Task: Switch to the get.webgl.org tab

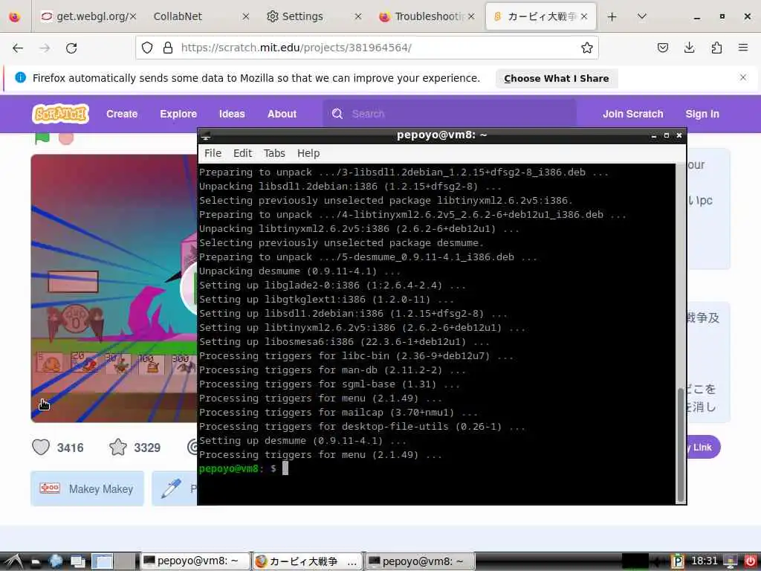Action: (x=88, y=16)
